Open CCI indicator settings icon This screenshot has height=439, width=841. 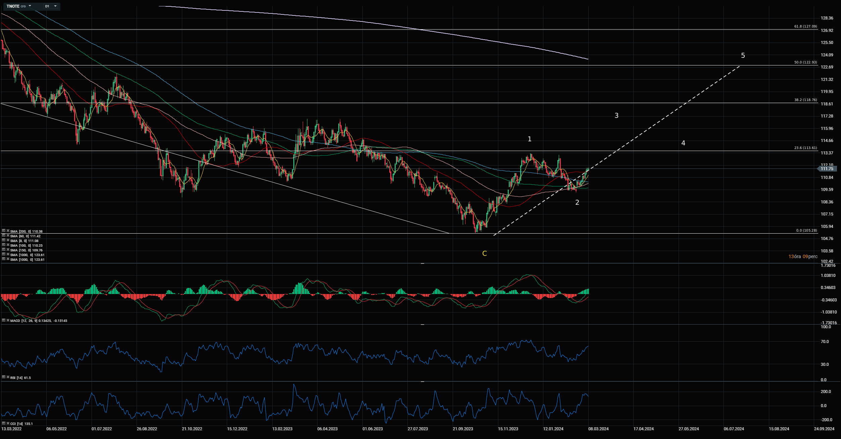coord(4,423)
